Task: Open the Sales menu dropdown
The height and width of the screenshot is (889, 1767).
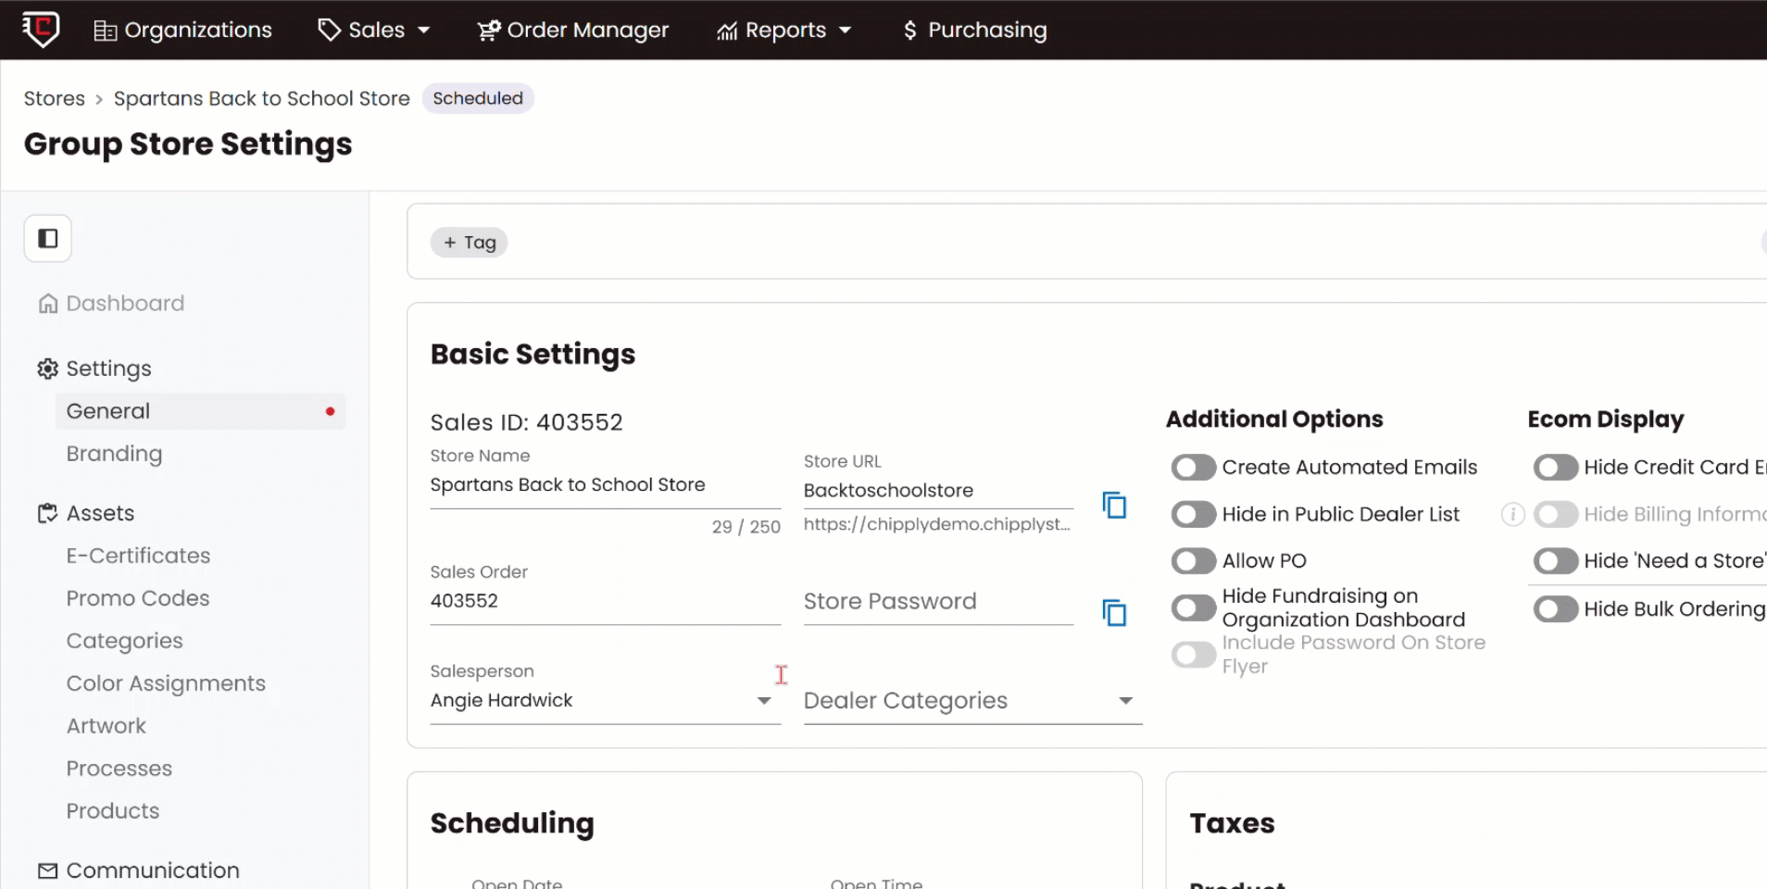Action: [374, 30]
